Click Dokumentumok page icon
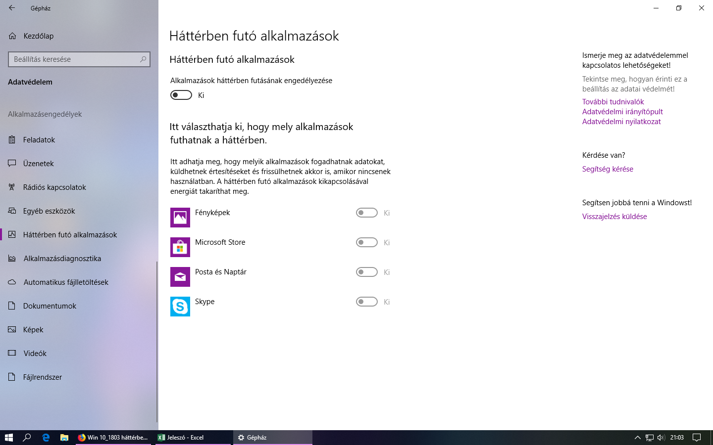This screenshot has width=713, height=445. 12,306
